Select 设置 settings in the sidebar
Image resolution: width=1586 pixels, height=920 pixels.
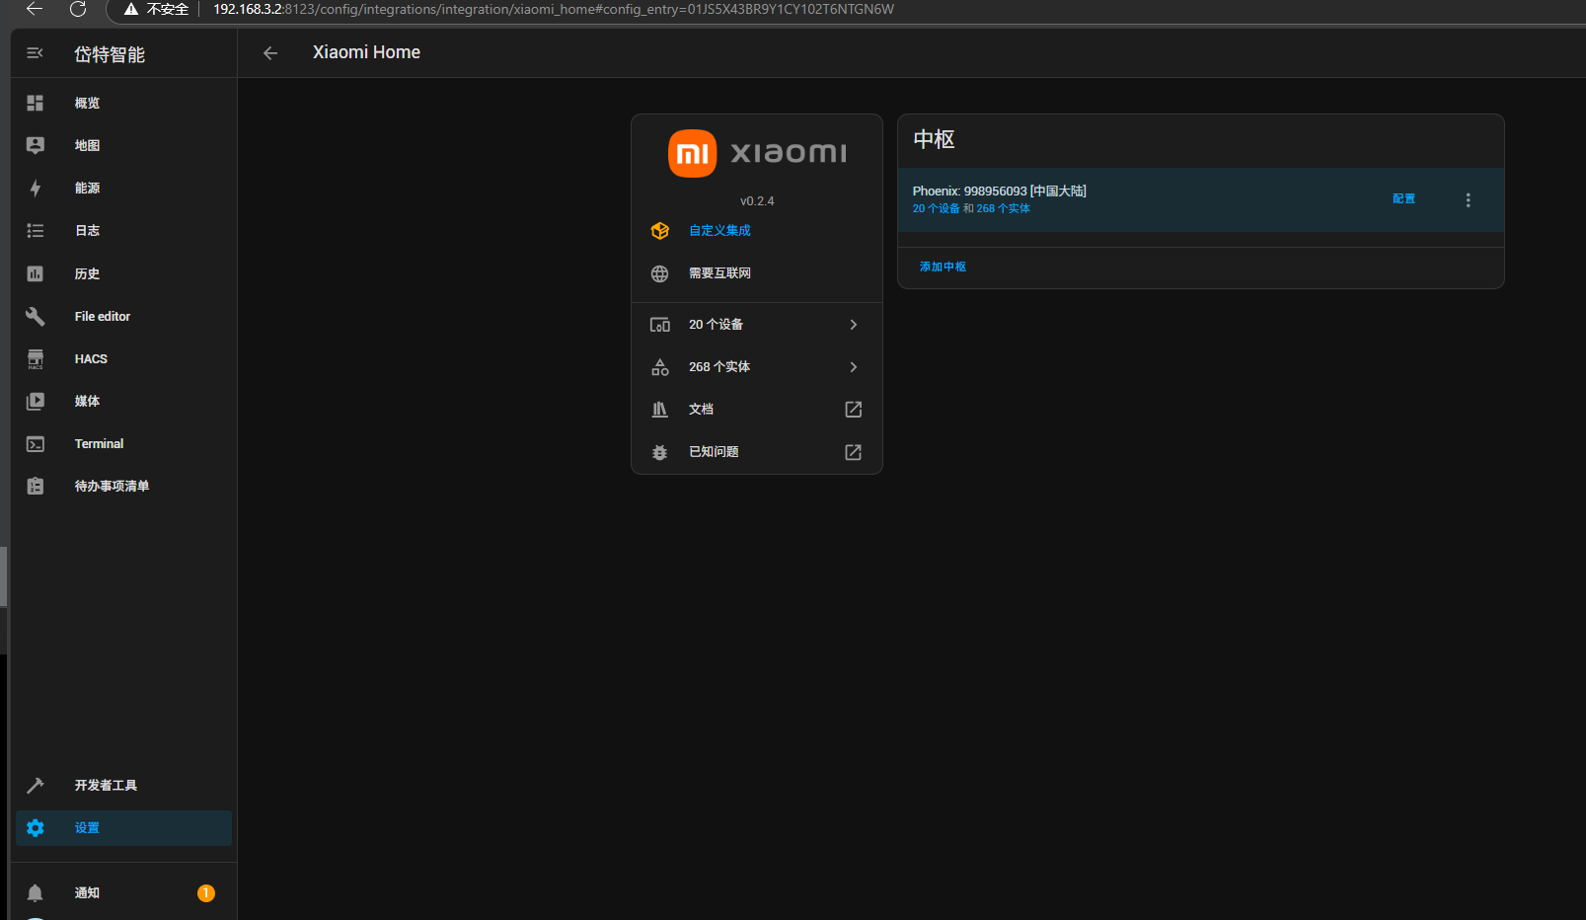pos(87,828)
